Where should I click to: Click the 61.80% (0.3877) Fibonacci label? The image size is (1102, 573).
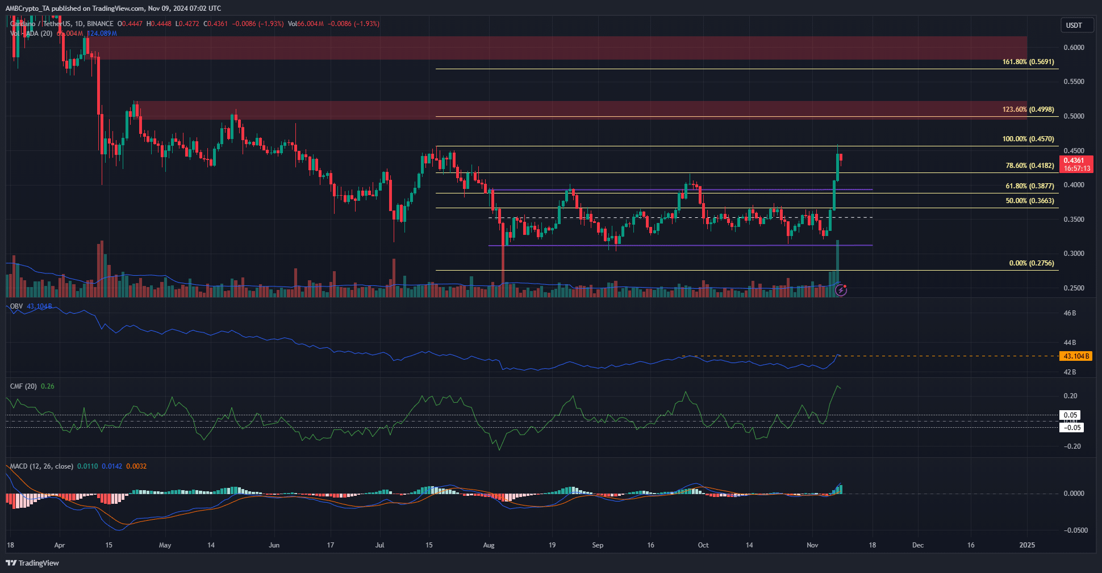tap(1029, 186)
